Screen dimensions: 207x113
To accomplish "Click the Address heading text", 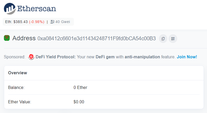I will pos(24,38).
